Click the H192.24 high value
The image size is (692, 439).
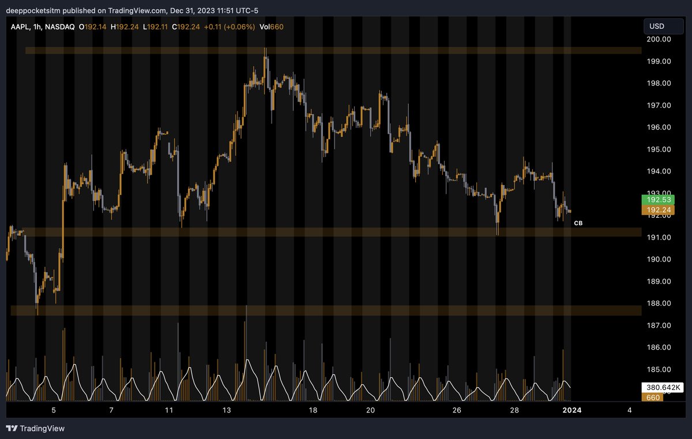[125, 27]
